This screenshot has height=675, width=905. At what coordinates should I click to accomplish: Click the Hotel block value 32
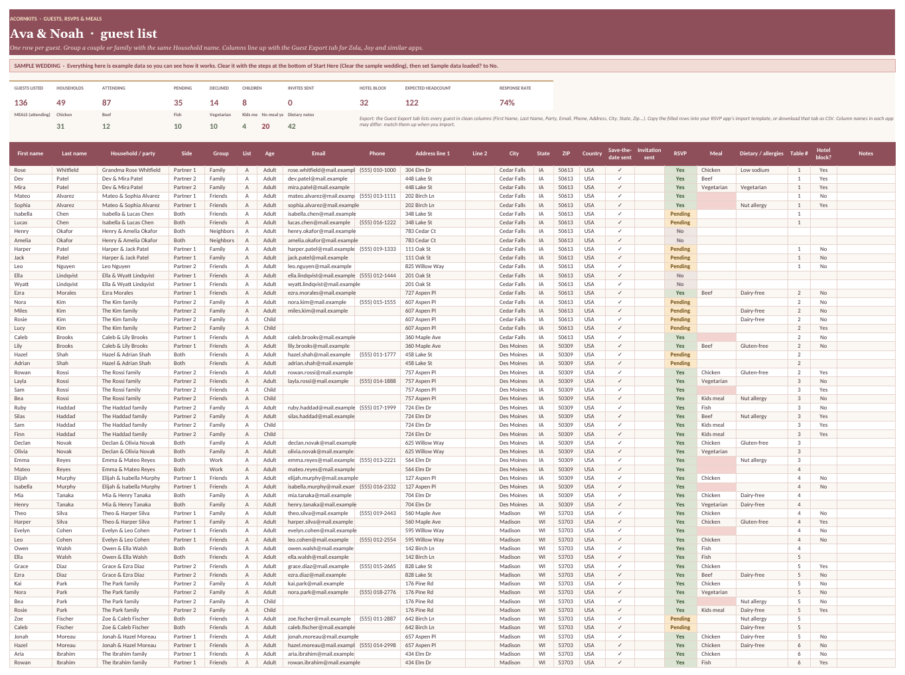(364, 103)
